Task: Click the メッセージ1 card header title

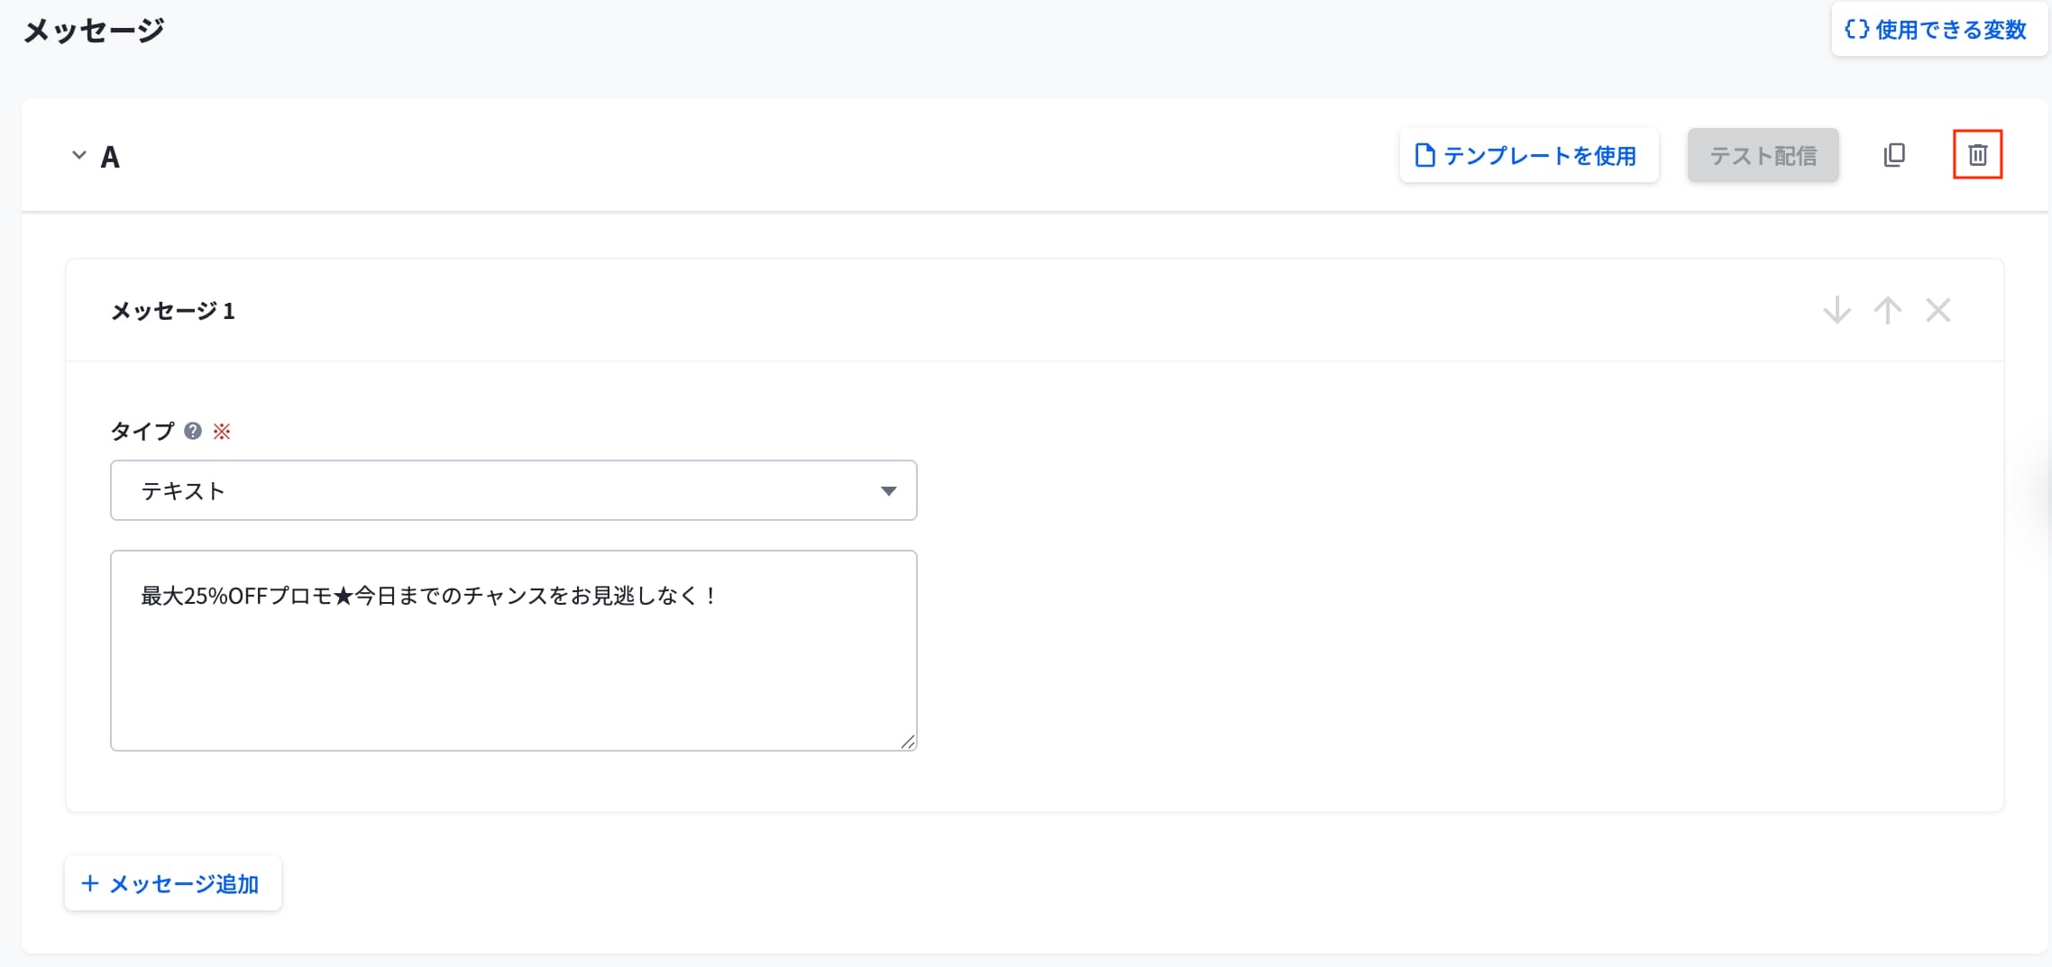Action: [172, 311]
